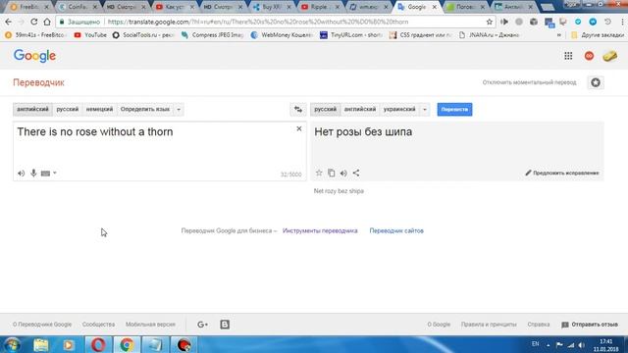Switch to the FreeBit browser tab
628x353 pixels.
pyautogui.click(x=28, y=7)
